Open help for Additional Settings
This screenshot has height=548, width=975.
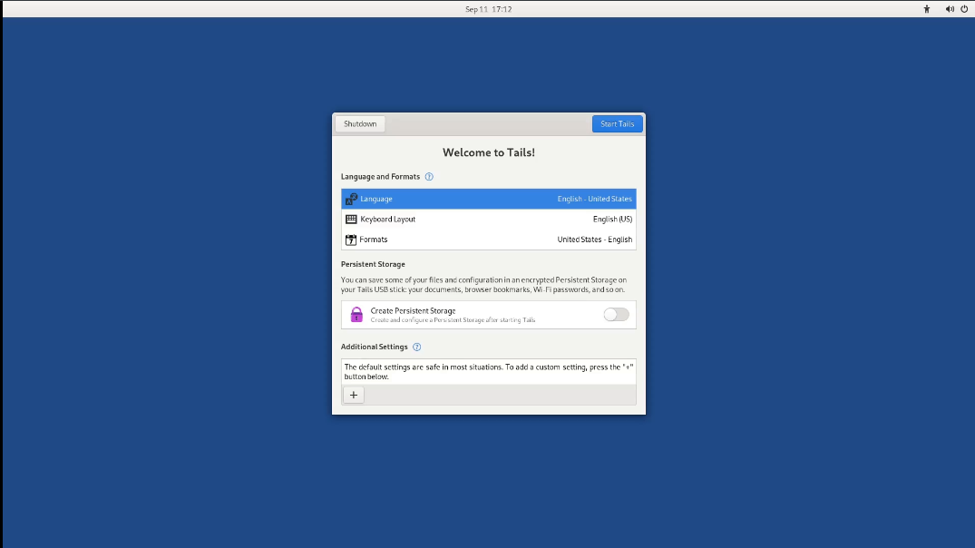click(416, 347)
